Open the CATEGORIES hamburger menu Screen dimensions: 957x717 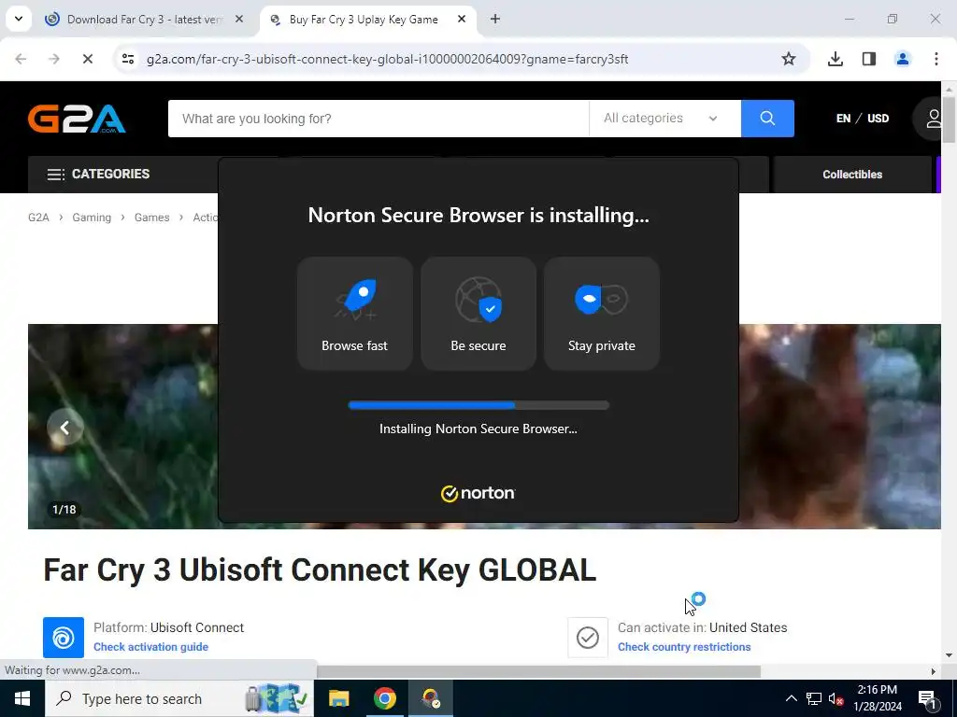(x=98, y=175)
